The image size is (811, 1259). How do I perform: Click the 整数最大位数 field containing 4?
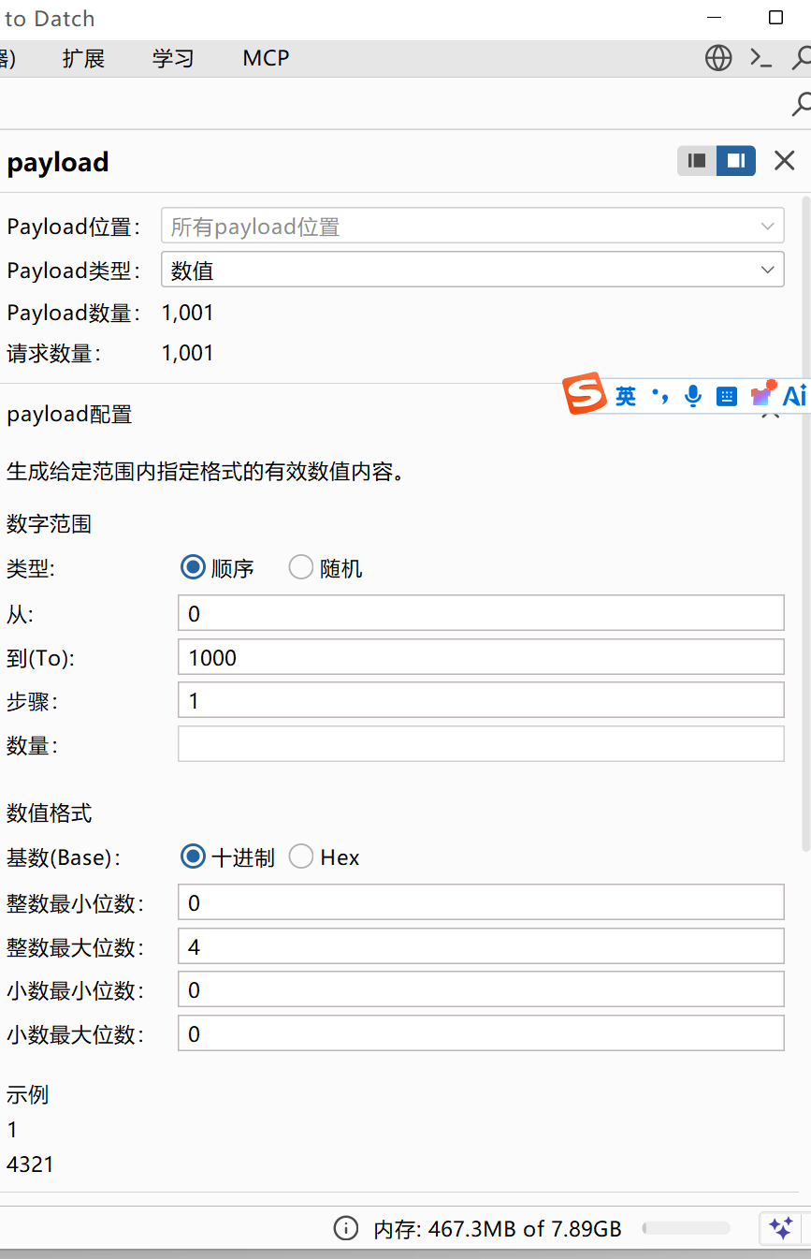[x=481, y=946]
